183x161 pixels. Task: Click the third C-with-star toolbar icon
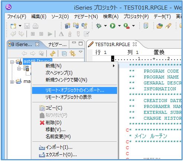coord(84,26)
